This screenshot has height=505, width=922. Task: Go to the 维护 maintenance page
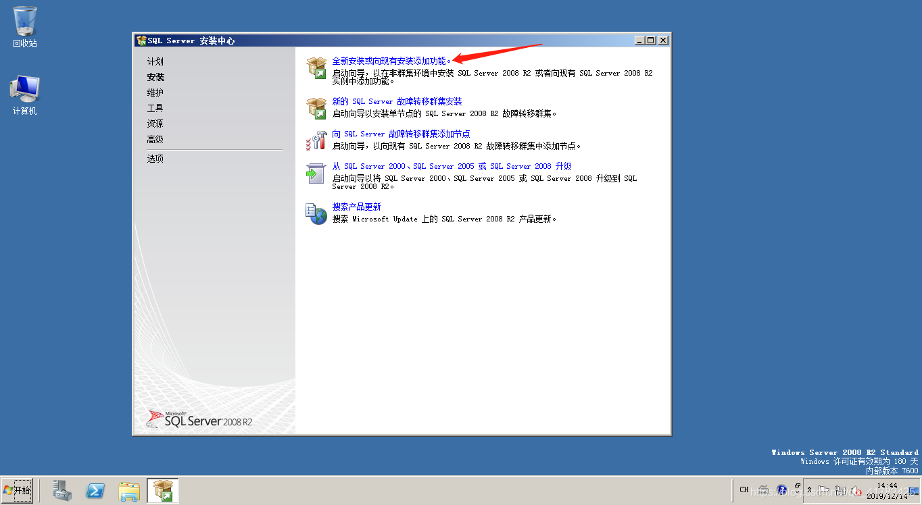tap(155, 92)
